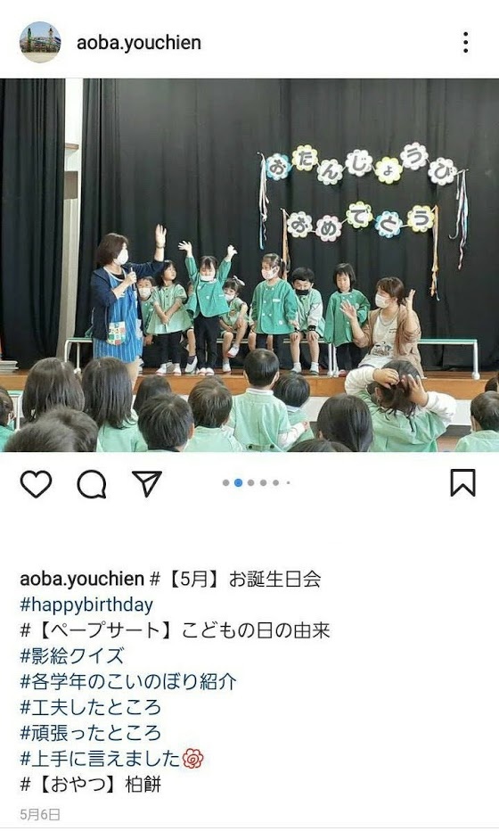Open comments via speech bubble icon
Screen dimensions: 499x831
pyautogui.click(x=92, y=484)
